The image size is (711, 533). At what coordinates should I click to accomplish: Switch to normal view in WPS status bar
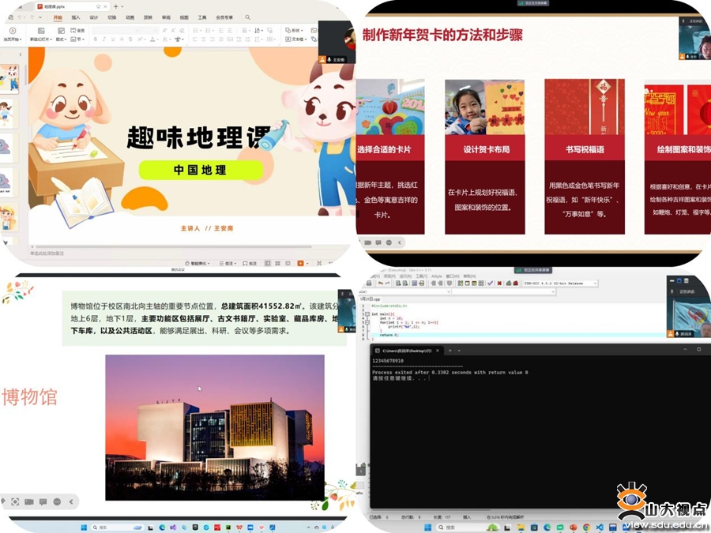(268, 263)
